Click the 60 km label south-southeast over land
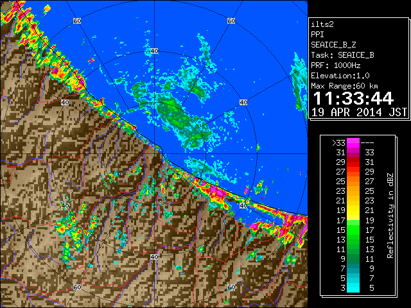The image size is (411, 308). coord(231,287)
